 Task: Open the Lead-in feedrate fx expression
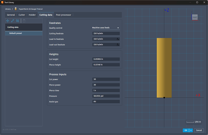click(118, 39)
